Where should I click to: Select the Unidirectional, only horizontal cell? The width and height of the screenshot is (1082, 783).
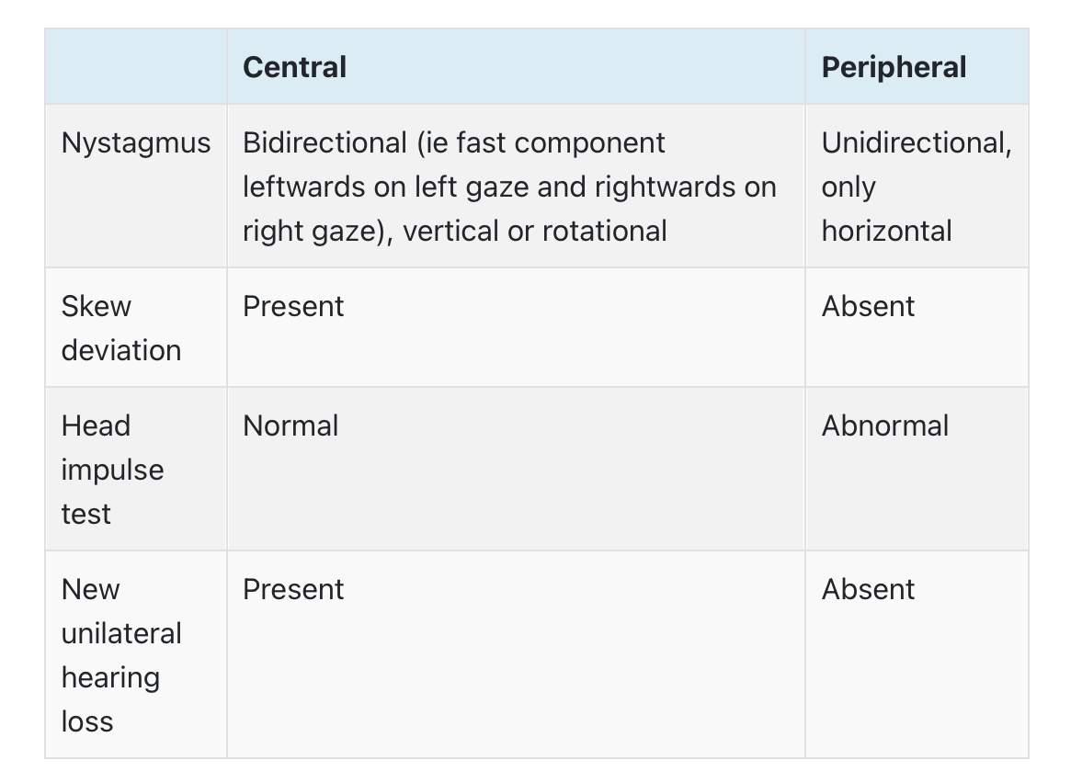pos(917,187)
